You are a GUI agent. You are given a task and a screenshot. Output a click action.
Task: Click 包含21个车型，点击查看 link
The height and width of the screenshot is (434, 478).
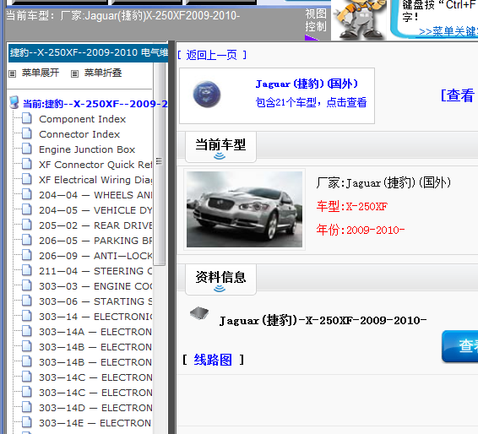coord(311,102)
